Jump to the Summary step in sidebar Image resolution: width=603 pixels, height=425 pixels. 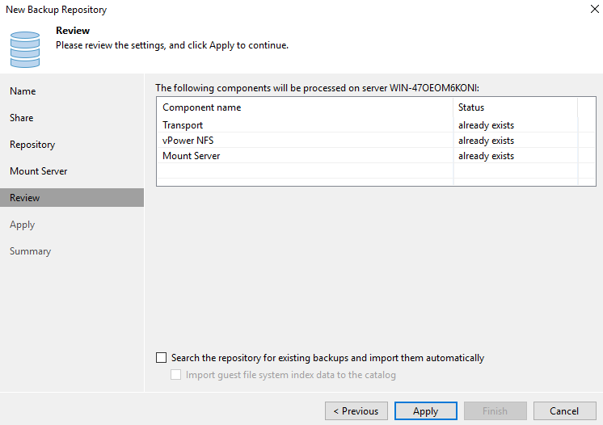pyautogui.click(x=30, y=251)
